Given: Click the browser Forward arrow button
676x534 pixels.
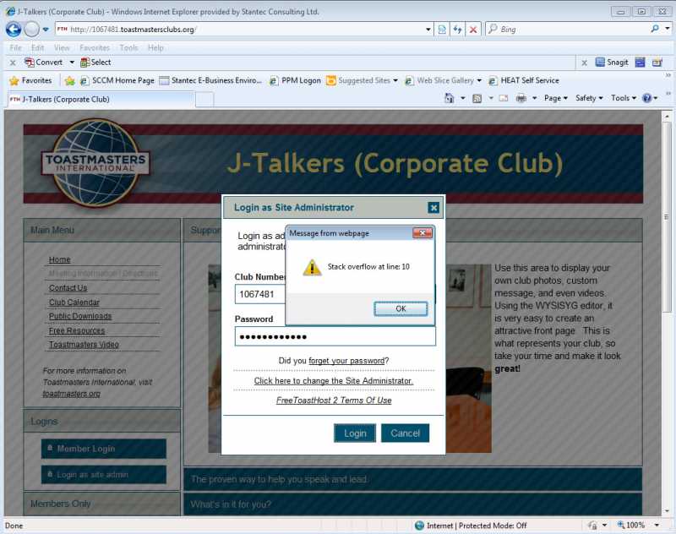Looking at the screenshot, I should pyautogui.click(x=31, y=30).
